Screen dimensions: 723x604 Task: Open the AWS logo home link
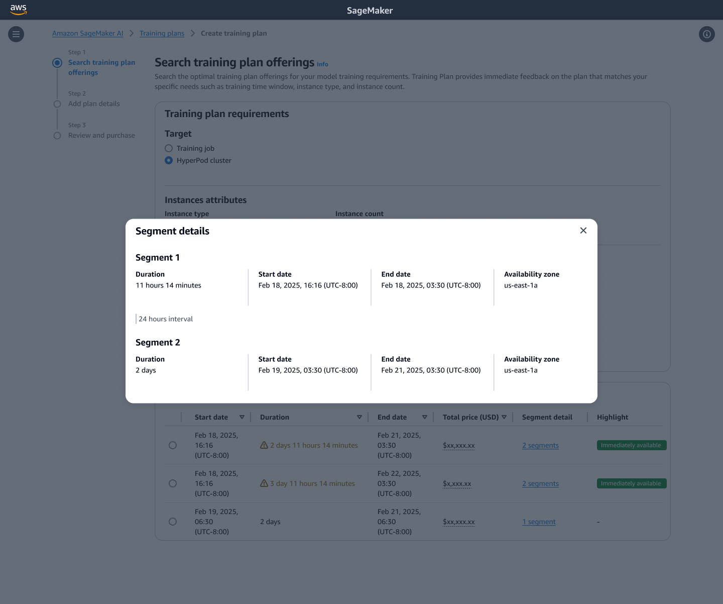point(19,10)
